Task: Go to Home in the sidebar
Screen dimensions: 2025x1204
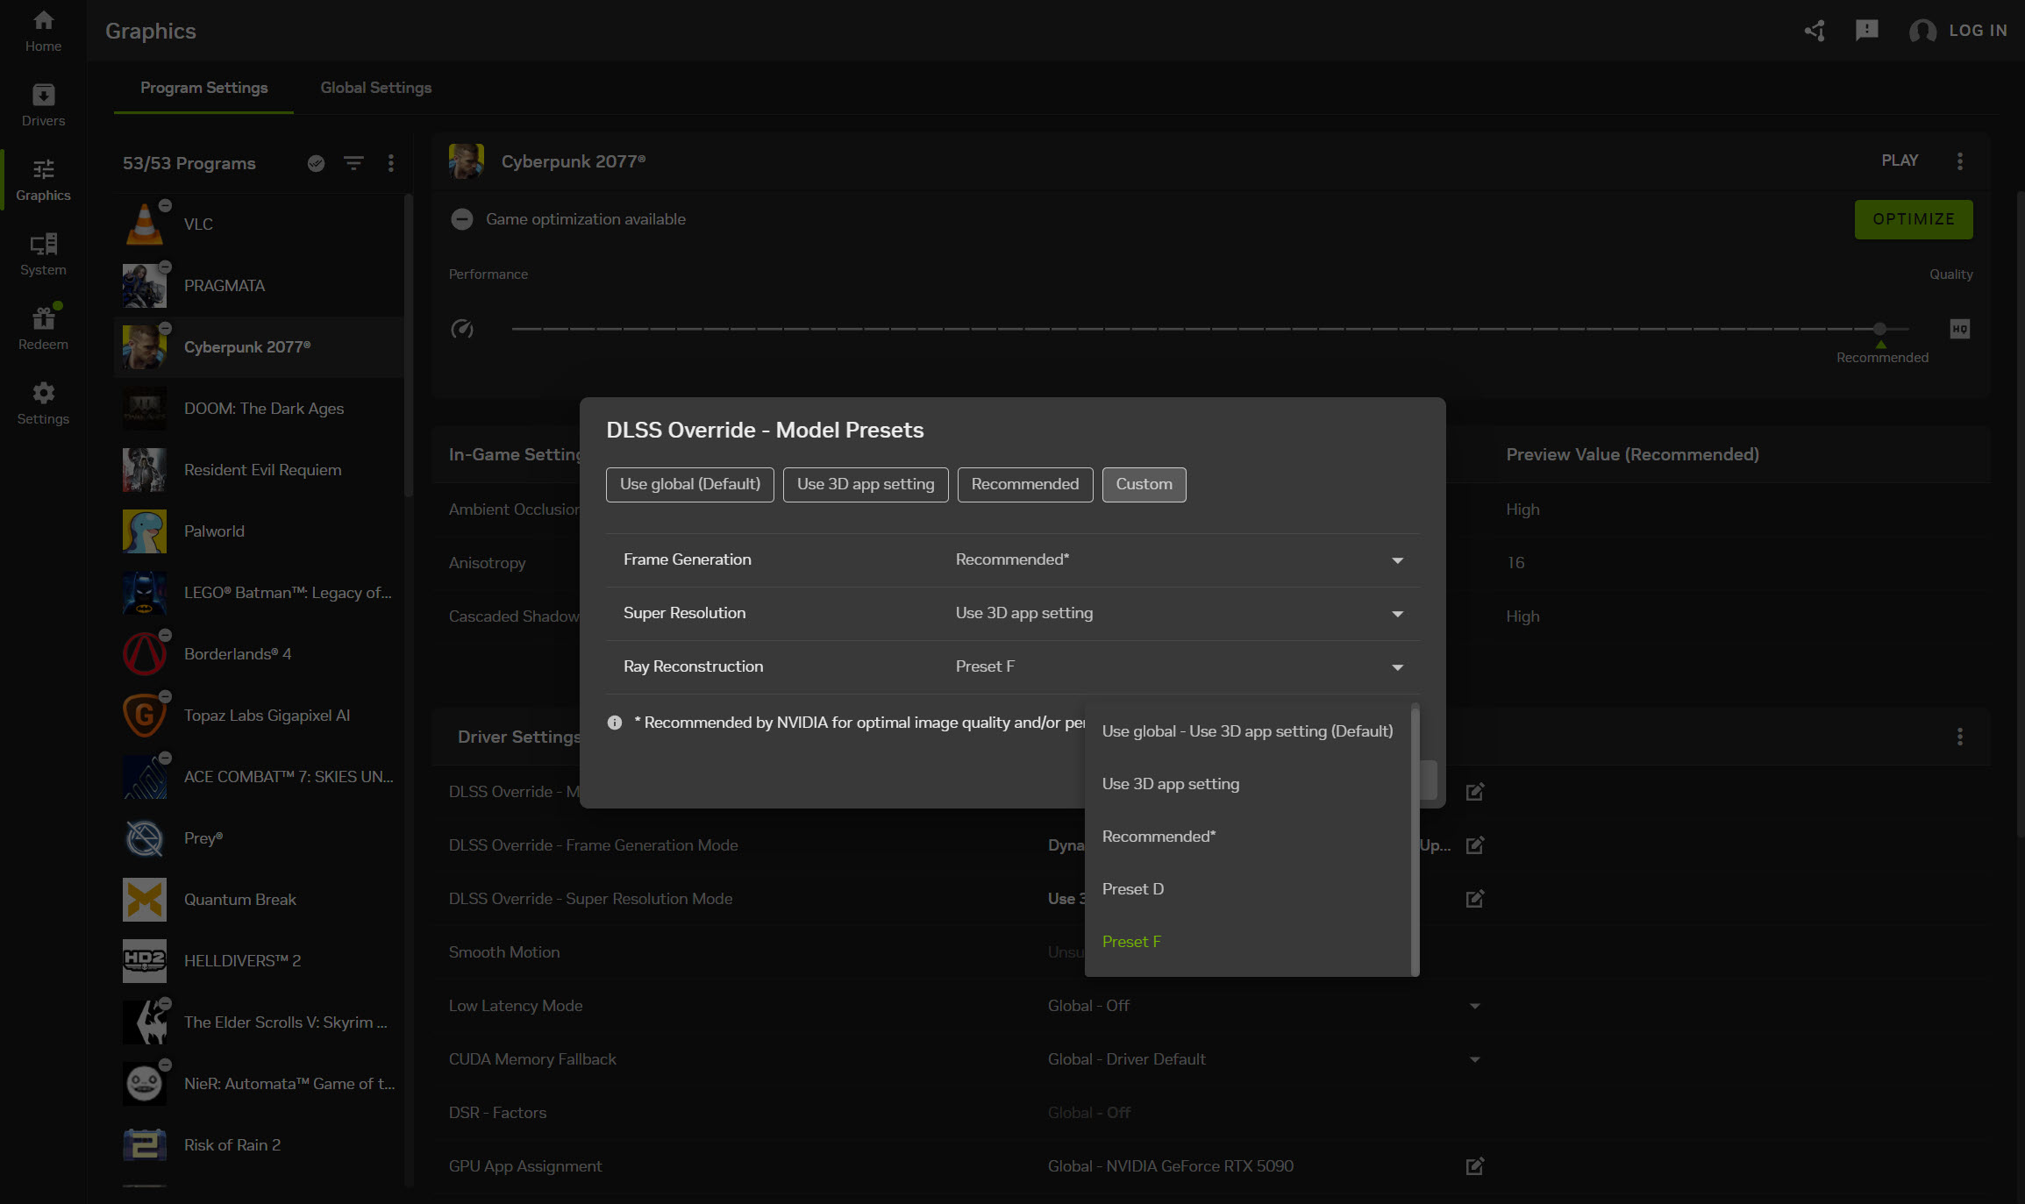Action: [43, 32]
